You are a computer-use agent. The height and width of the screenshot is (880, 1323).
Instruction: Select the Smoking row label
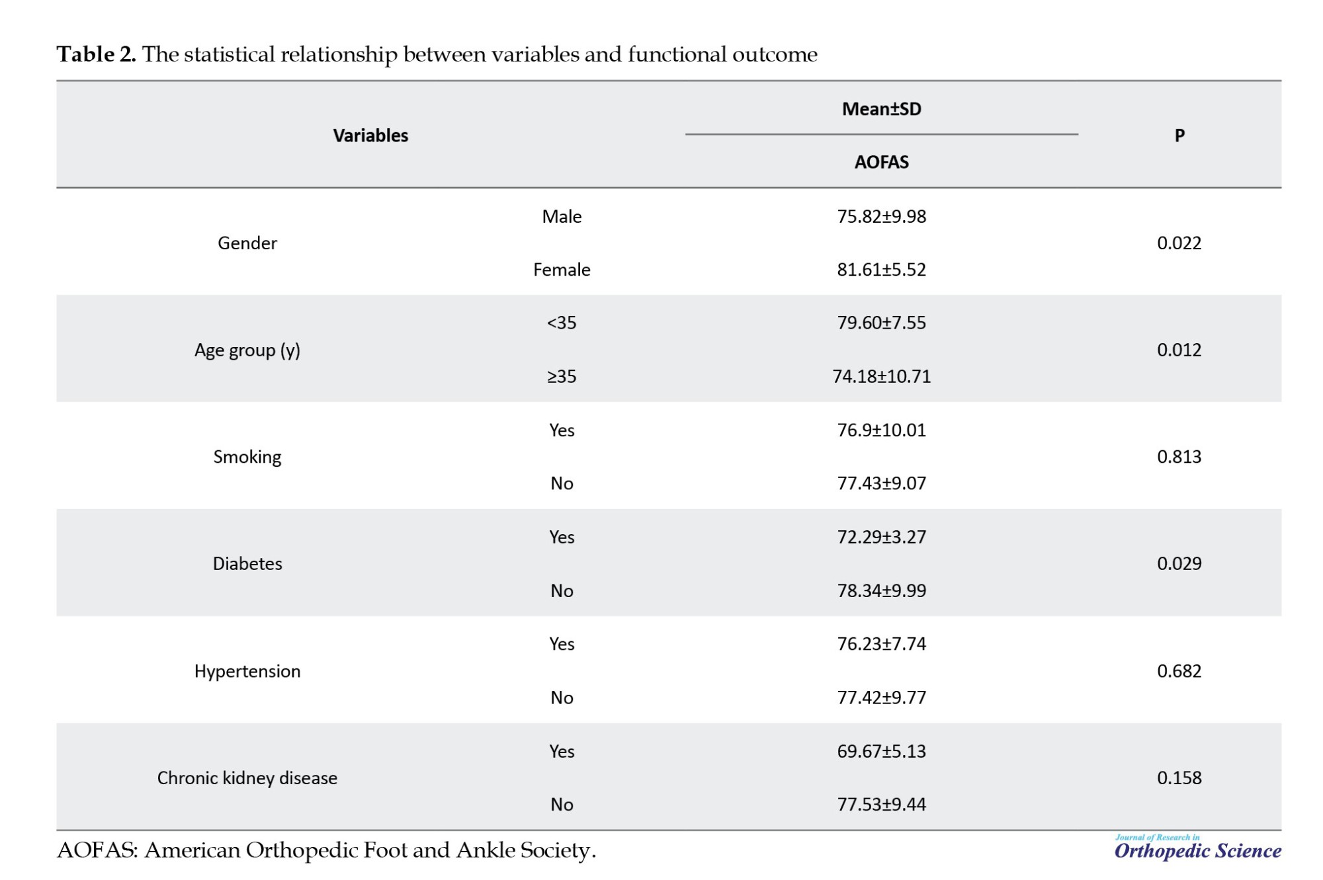point(247,457)
